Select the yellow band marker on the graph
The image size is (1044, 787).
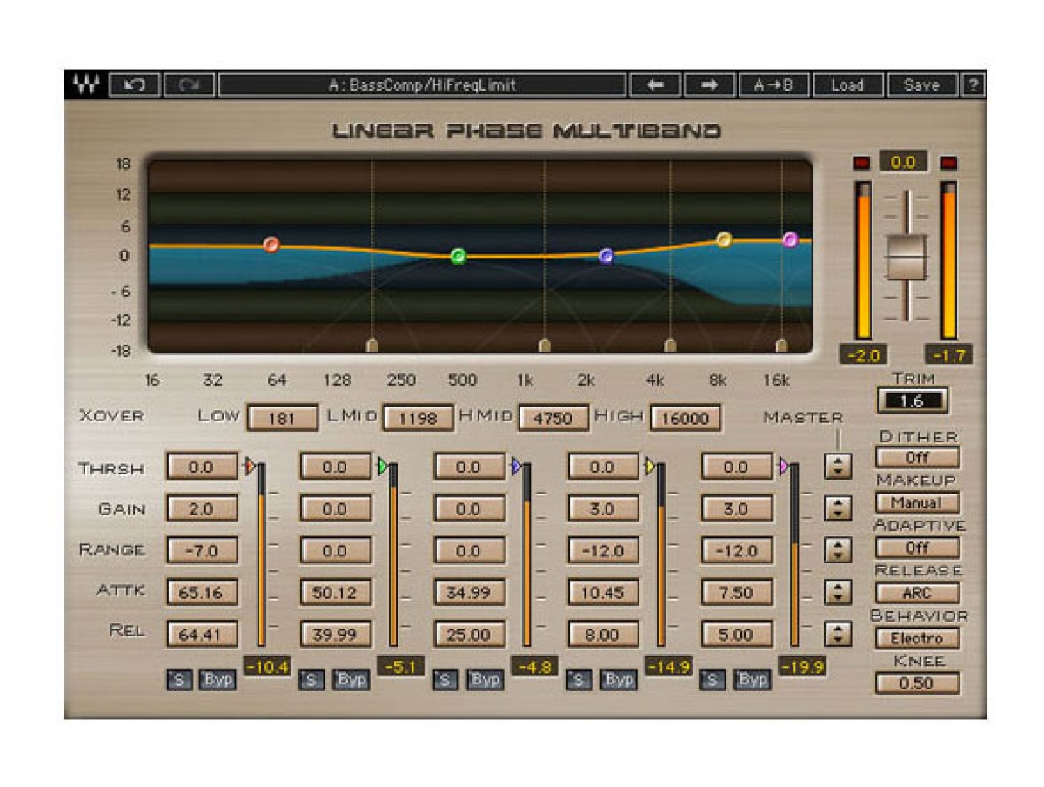point(724,239)
